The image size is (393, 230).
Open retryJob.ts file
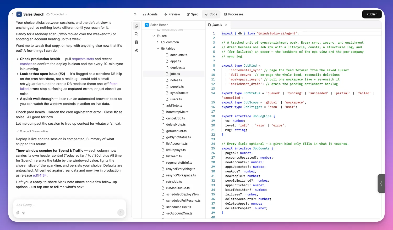pos(173,182)
